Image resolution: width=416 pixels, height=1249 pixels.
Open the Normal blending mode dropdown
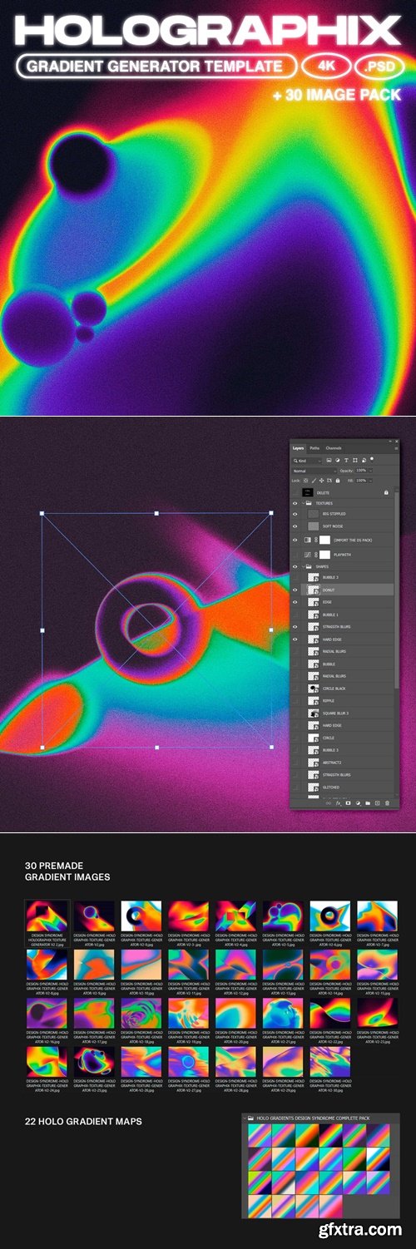(x=314, y=471)
